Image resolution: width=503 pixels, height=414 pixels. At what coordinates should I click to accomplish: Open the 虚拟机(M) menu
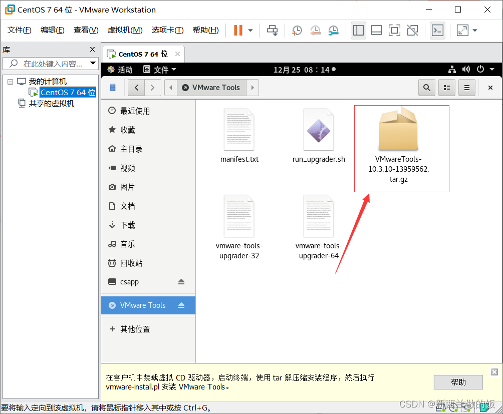pyautogui.click(x=125, y=30)
